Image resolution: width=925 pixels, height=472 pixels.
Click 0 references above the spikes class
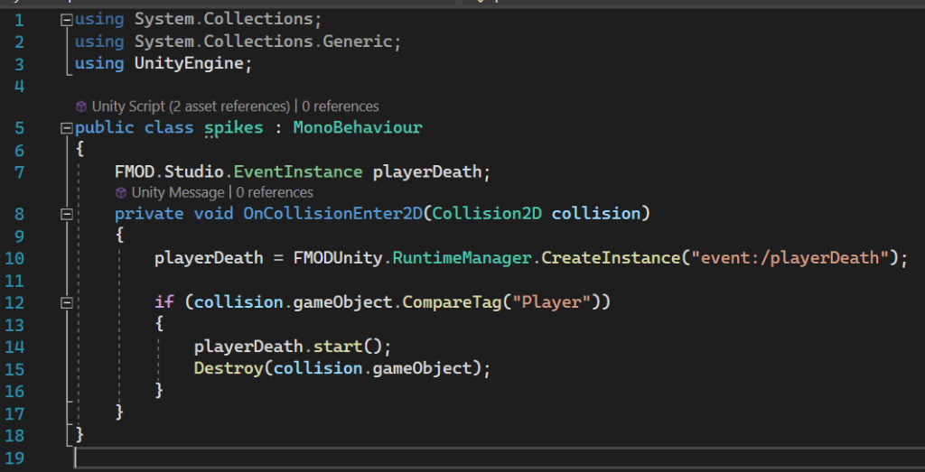pyautogui.click(x=341, y=106)
